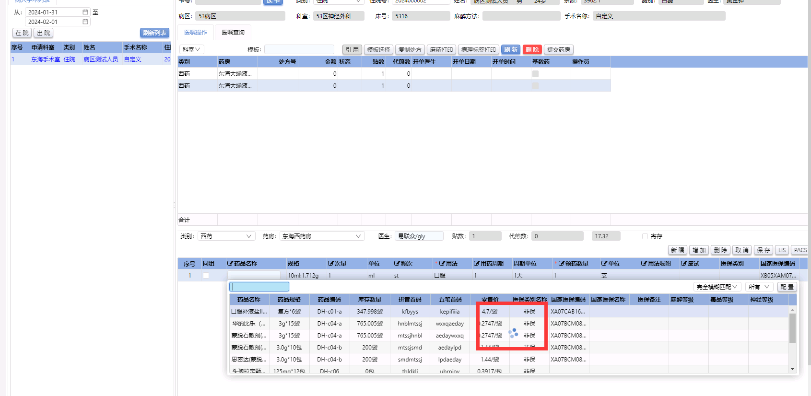Image resolution: width=811 pixels, height=396 pixels.
Task: Click the red 删除 button
Action: [x=532, y=50]
